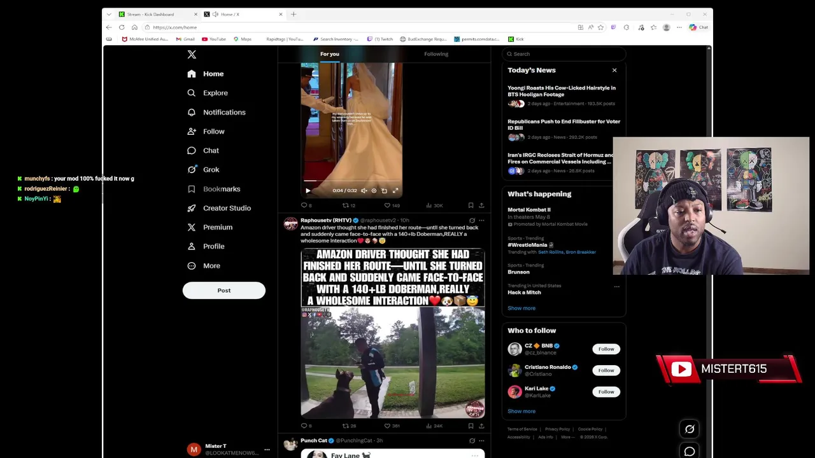Viewport: 815px width, 458px height.
Task: Follow Cristiano Ronaldo
Action: click(x=606, y=370)
